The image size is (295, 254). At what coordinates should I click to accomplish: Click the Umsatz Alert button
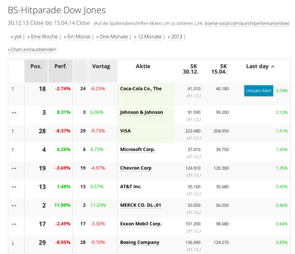point(259,91)
